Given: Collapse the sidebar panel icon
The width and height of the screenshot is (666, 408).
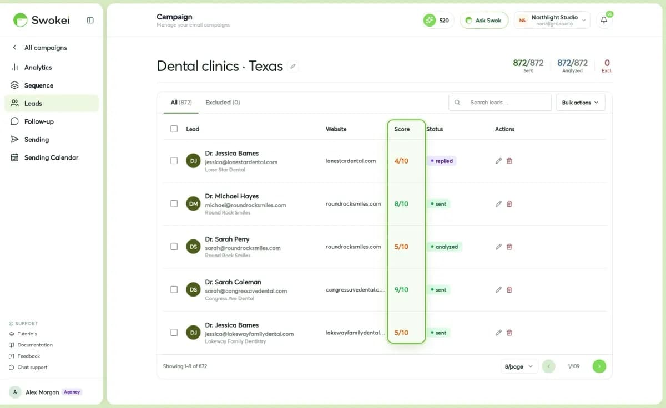Looking at the screenshot, I should tap(90, 20).
